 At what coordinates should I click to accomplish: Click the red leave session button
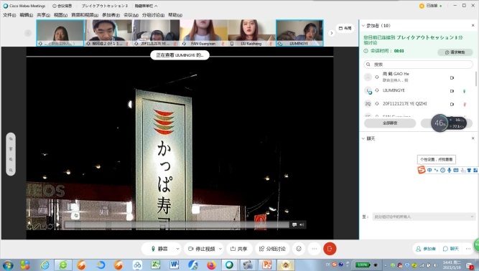tap(330, 249)
